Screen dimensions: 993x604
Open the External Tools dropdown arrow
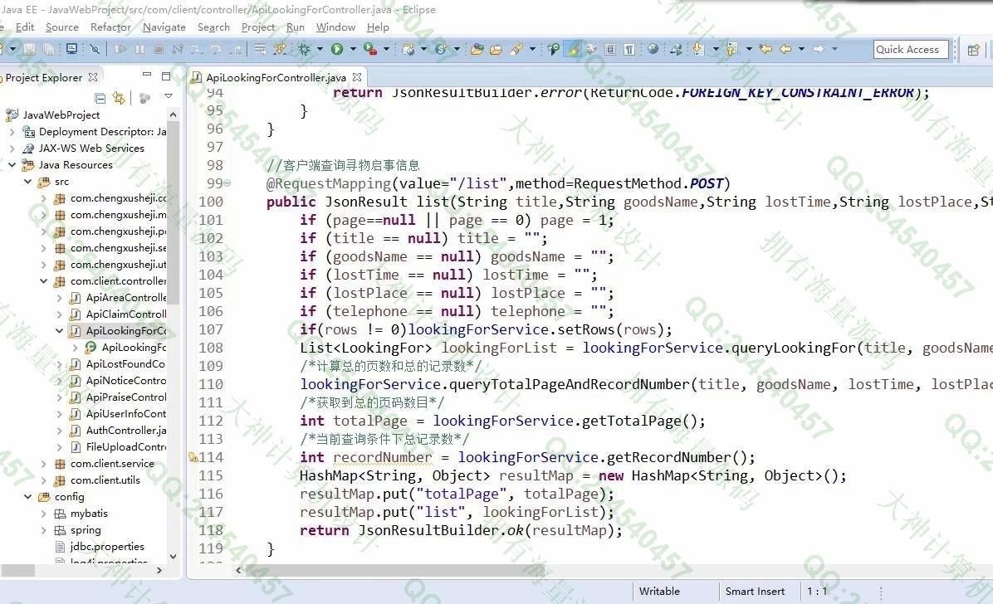pyautogui.click(x=386, y=50)
